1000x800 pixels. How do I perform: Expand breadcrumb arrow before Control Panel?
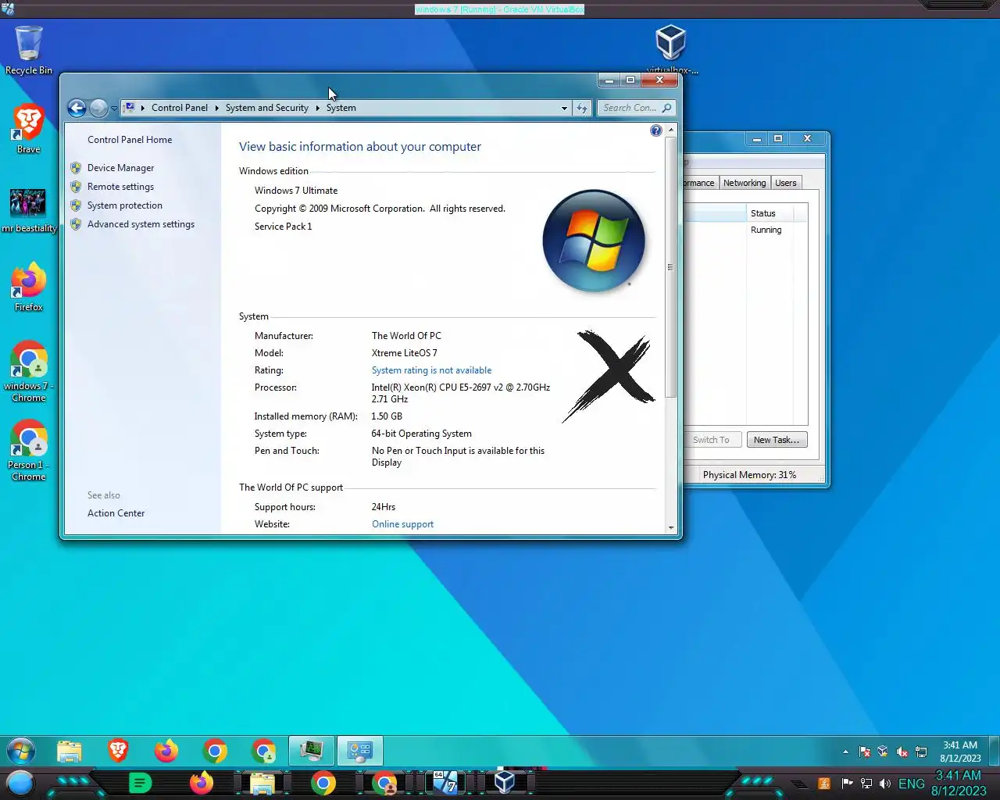coord(143,108)
